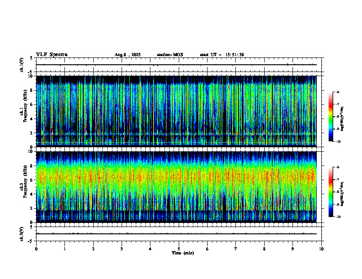Click the "-10" tick on ch.2 colorbar
The width and height of the screenshot is (362, 279).
pos(338,217)
